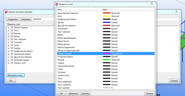Click the Имя column header
This screenshot has width=185, height=96.
click(79, 9)
